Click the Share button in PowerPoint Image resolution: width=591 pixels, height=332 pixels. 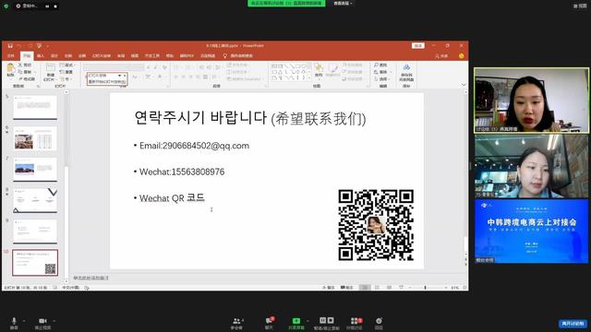[x=441, y=55]
